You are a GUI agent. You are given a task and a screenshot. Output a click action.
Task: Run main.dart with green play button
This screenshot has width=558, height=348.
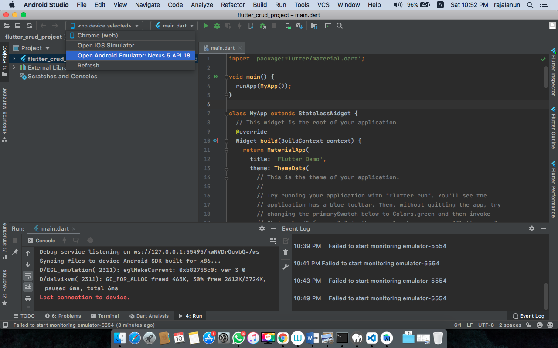206,26
